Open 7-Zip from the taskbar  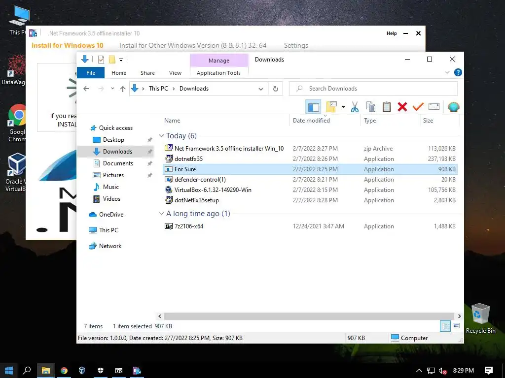coord(119,370)
